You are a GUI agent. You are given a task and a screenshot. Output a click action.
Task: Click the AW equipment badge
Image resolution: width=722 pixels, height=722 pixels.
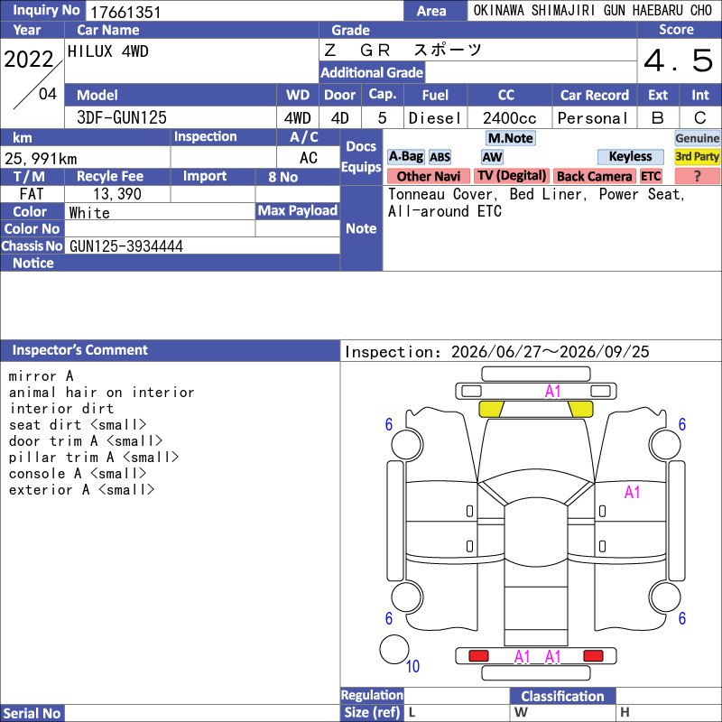click(x=492, y=157)
